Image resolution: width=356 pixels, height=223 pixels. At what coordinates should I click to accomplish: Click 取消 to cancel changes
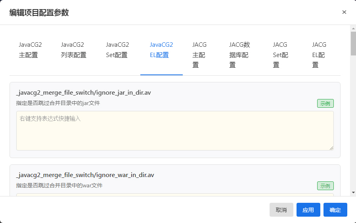pyautogui.click(x=281, y=210)
